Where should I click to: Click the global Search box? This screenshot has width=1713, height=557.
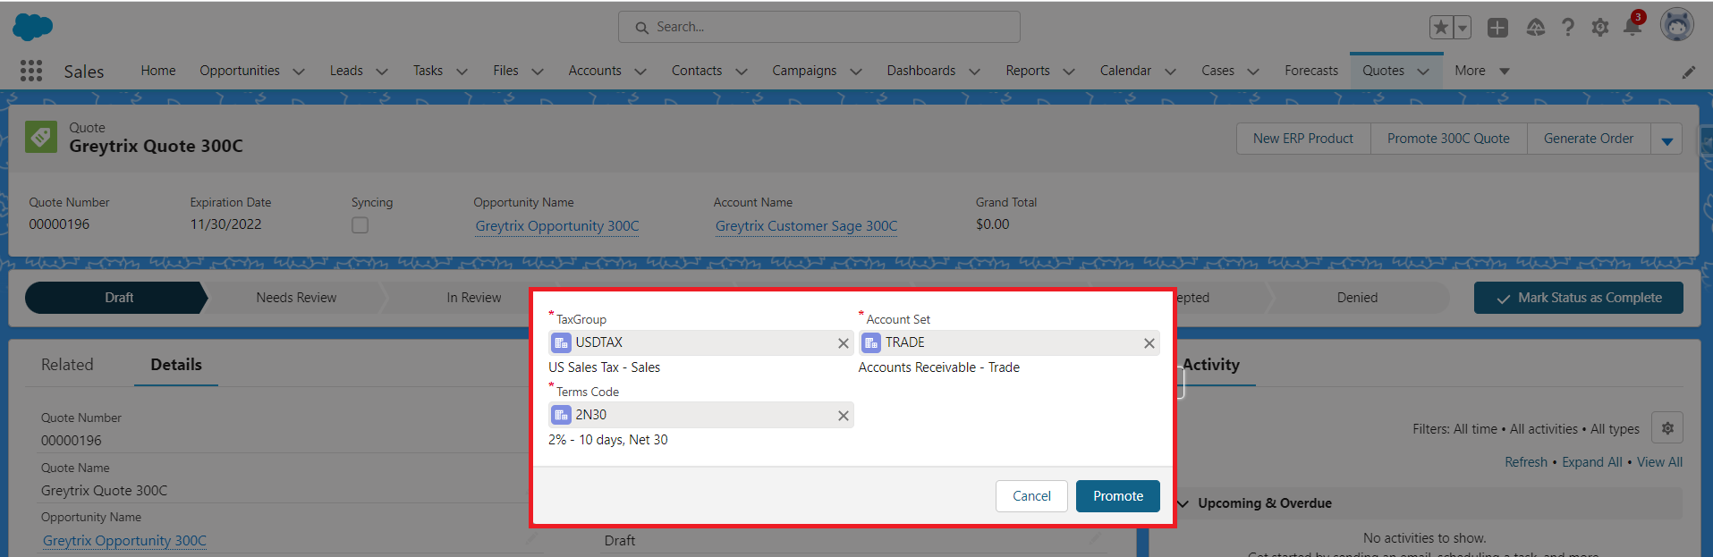[819, 27]
